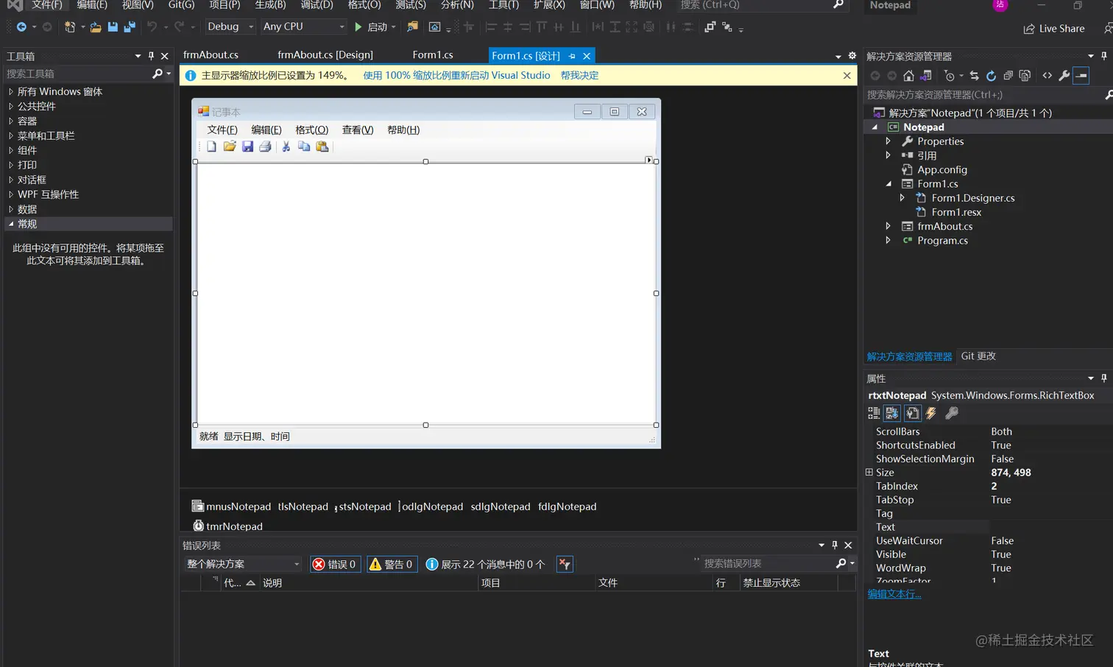This screenshot has height=667, width=1113.
Task: Dismiss the yellow scaling info bar
Action: coord(847,76)
